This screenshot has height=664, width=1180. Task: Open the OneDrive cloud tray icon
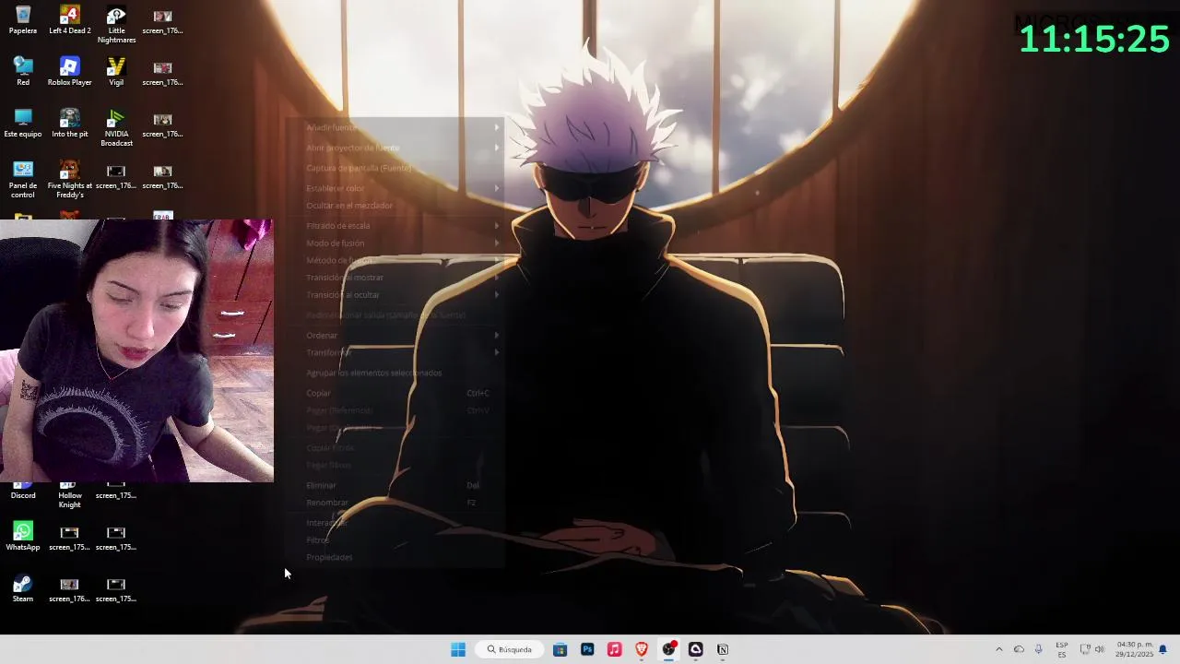pyautogui.click(x=1019, y=649)
